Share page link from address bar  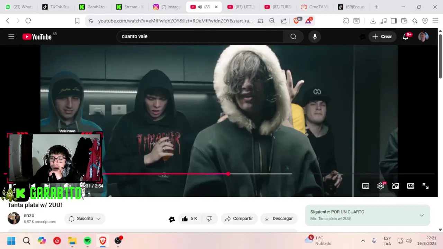(284, 21)
